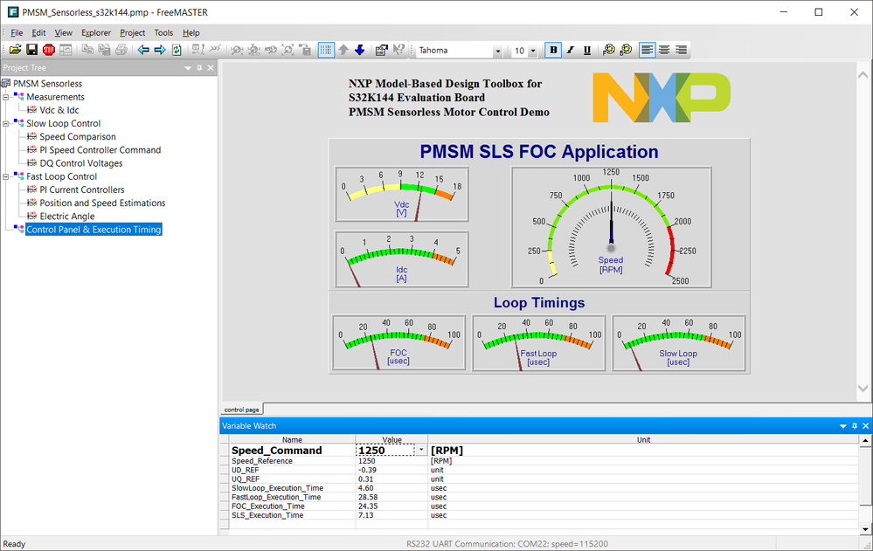Click the paste icon in the toolbar
873x551 pixels.
pos(104,50)
